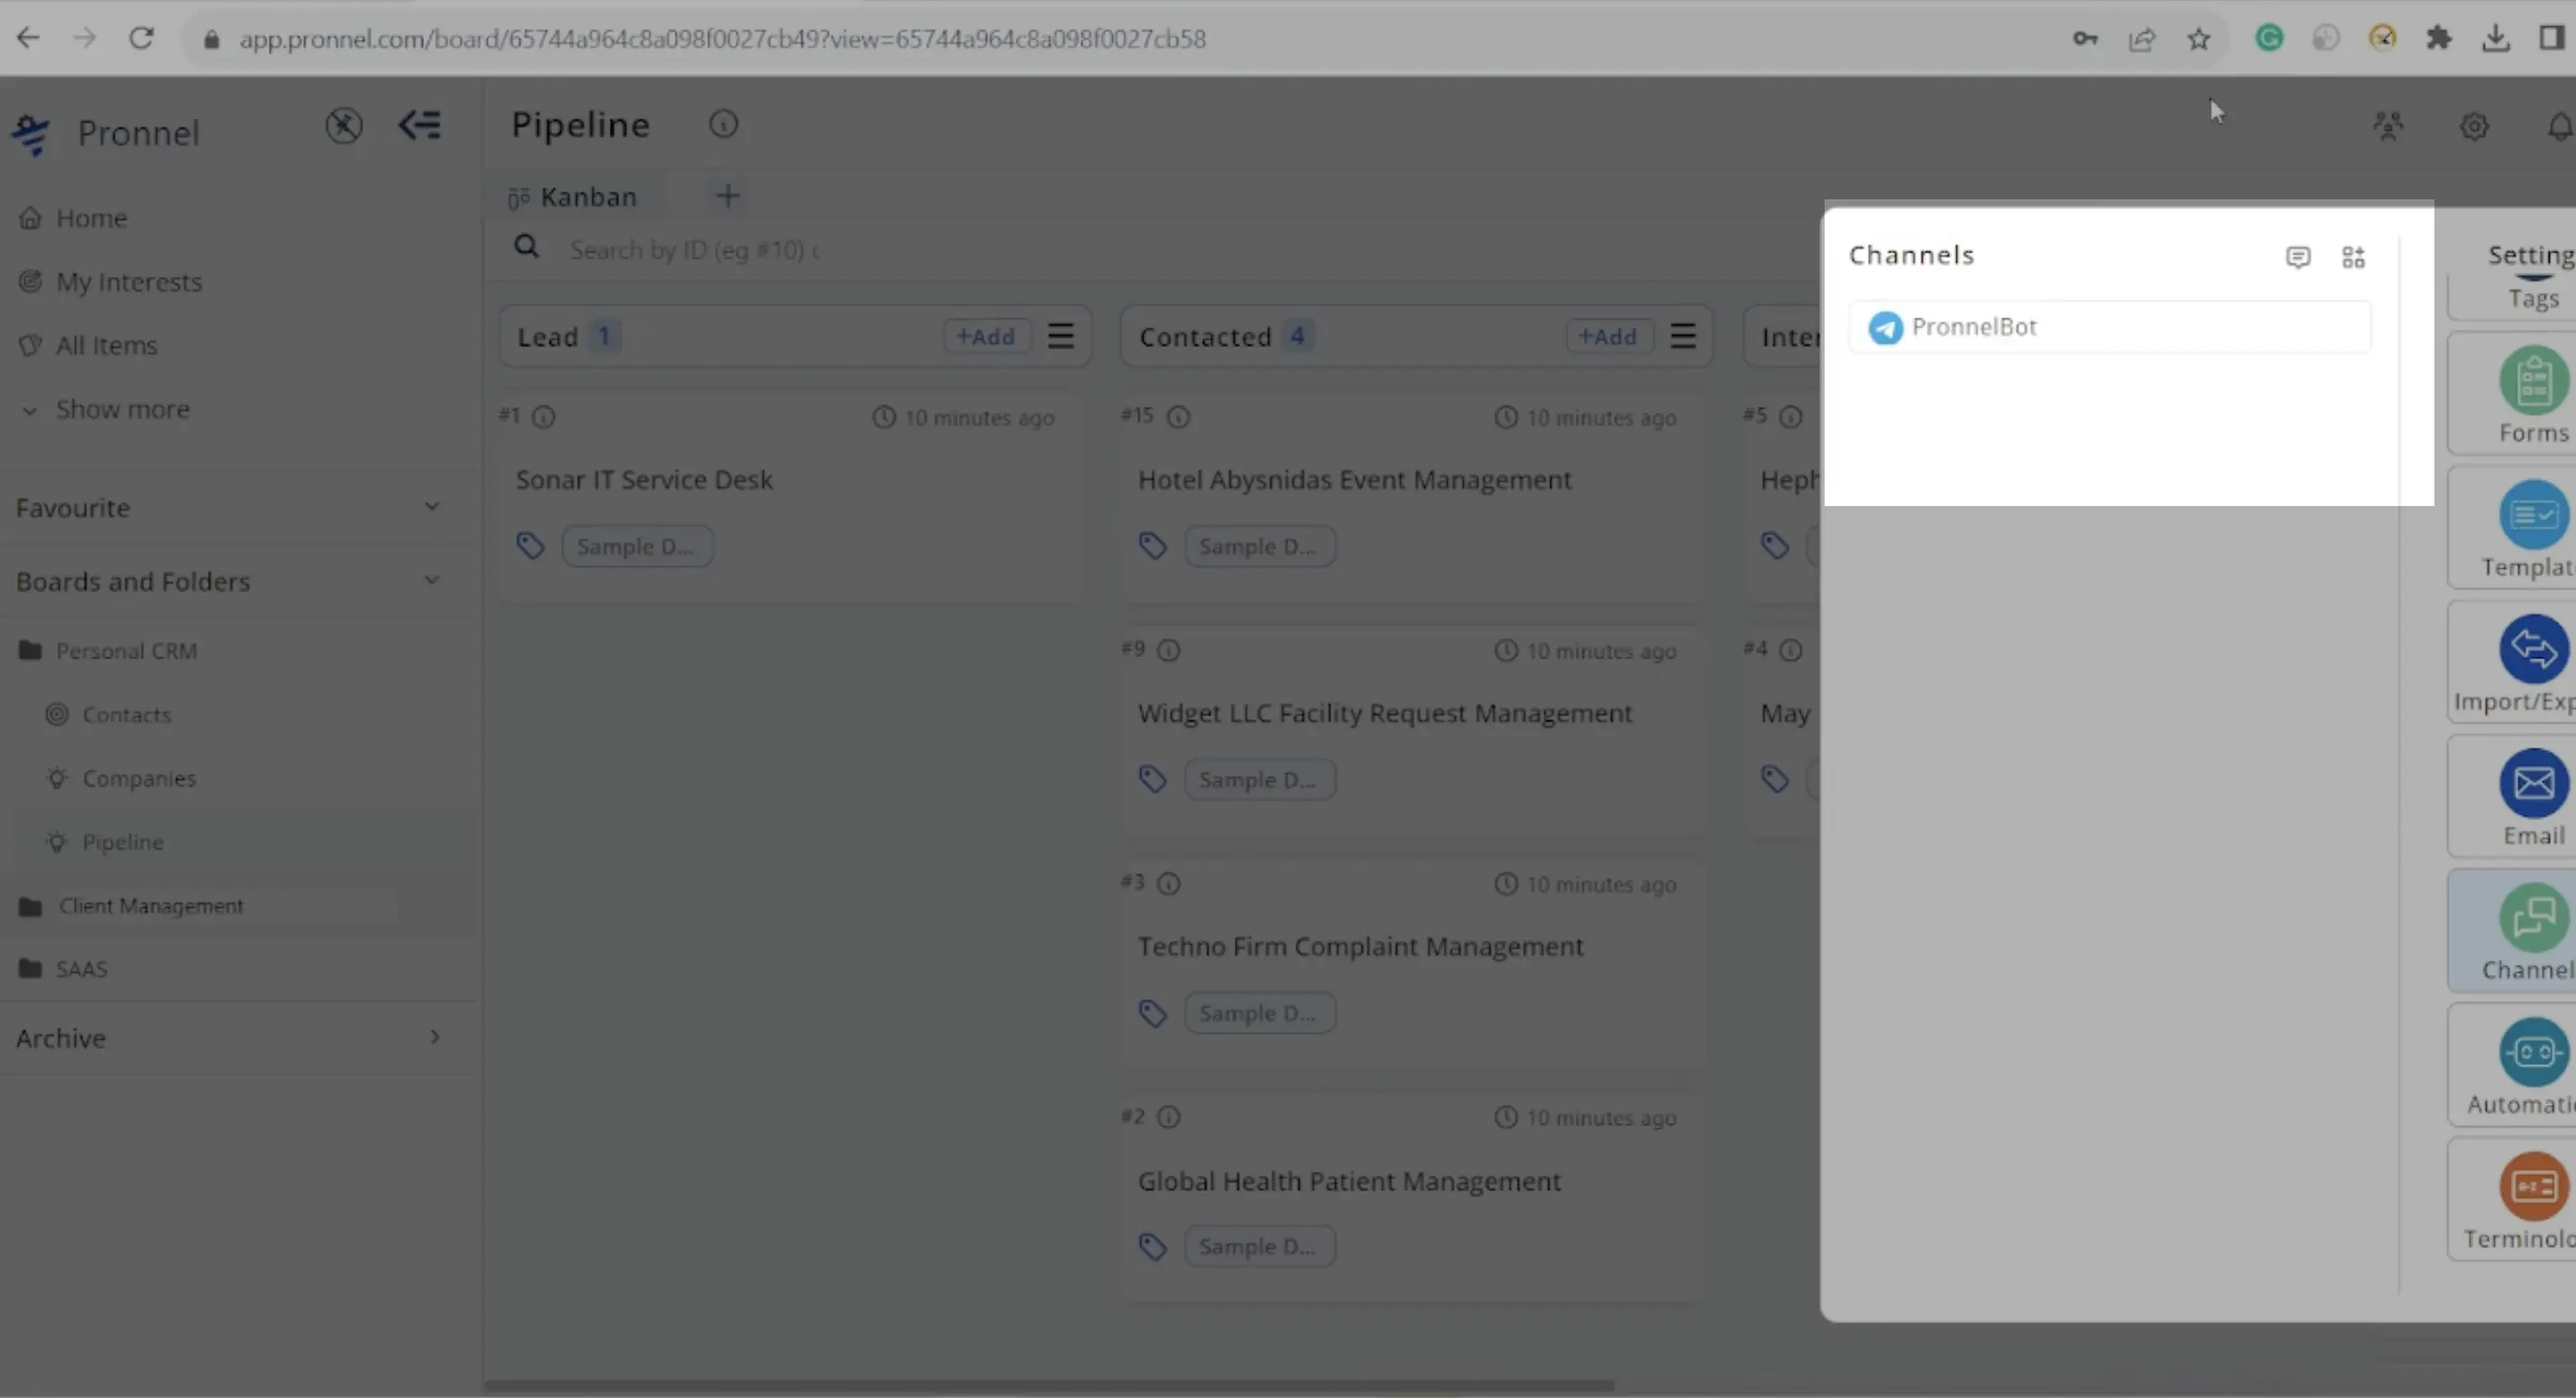This screenshot has width=2576, height=1398.
Task: Open browser extensions puzzle icon
Action: pos(2439,38)
